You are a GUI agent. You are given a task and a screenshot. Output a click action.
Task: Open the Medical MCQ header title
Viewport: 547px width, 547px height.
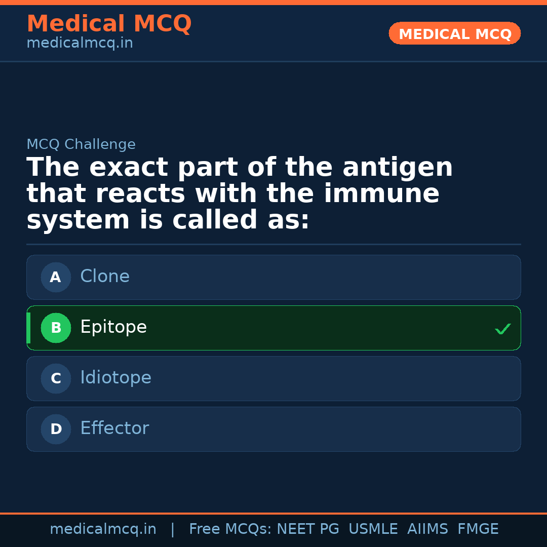[109, 24]
